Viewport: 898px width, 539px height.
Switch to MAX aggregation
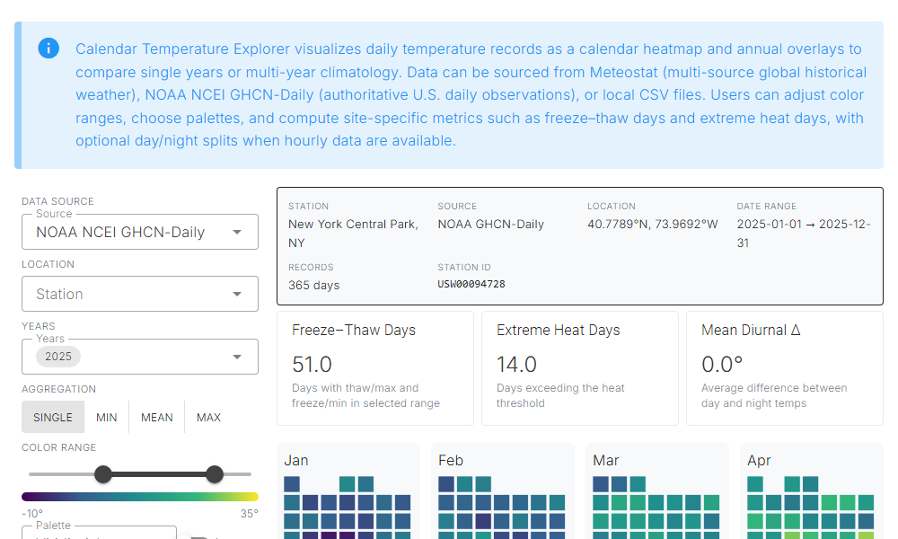(x=208, y=417)
